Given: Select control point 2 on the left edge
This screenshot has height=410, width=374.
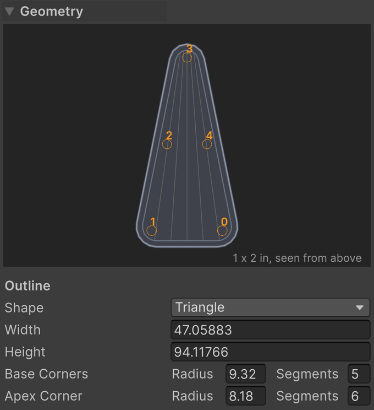Looking at the screenshot, I should tap(167, 144).
